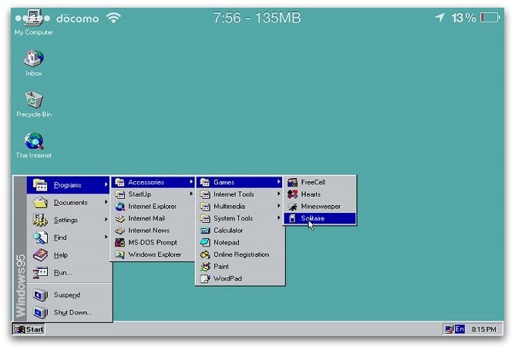Click the Help label in Start menu
Viewport: 515px width, 350px height.
coord(61,255)
